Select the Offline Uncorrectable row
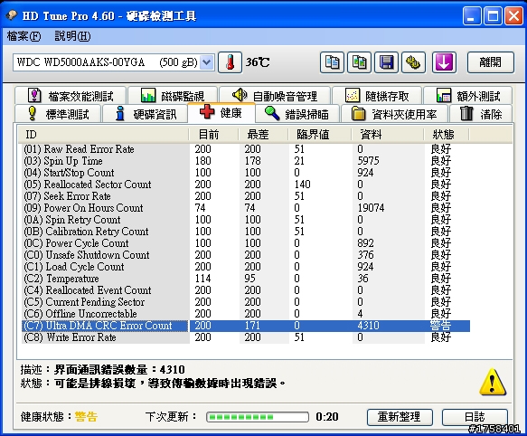 246,314
